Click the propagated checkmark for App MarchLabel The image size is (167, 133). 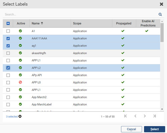123,104
